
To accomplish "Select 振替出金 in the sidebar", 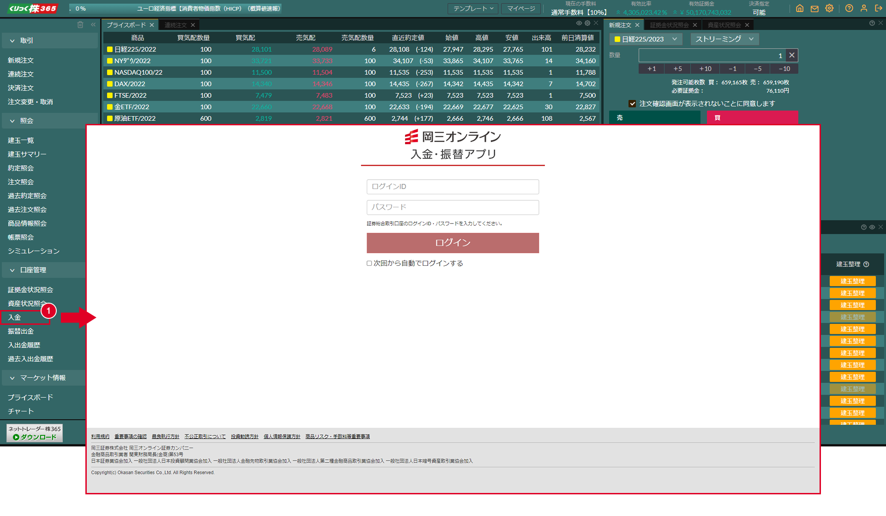I will (21, 331).
